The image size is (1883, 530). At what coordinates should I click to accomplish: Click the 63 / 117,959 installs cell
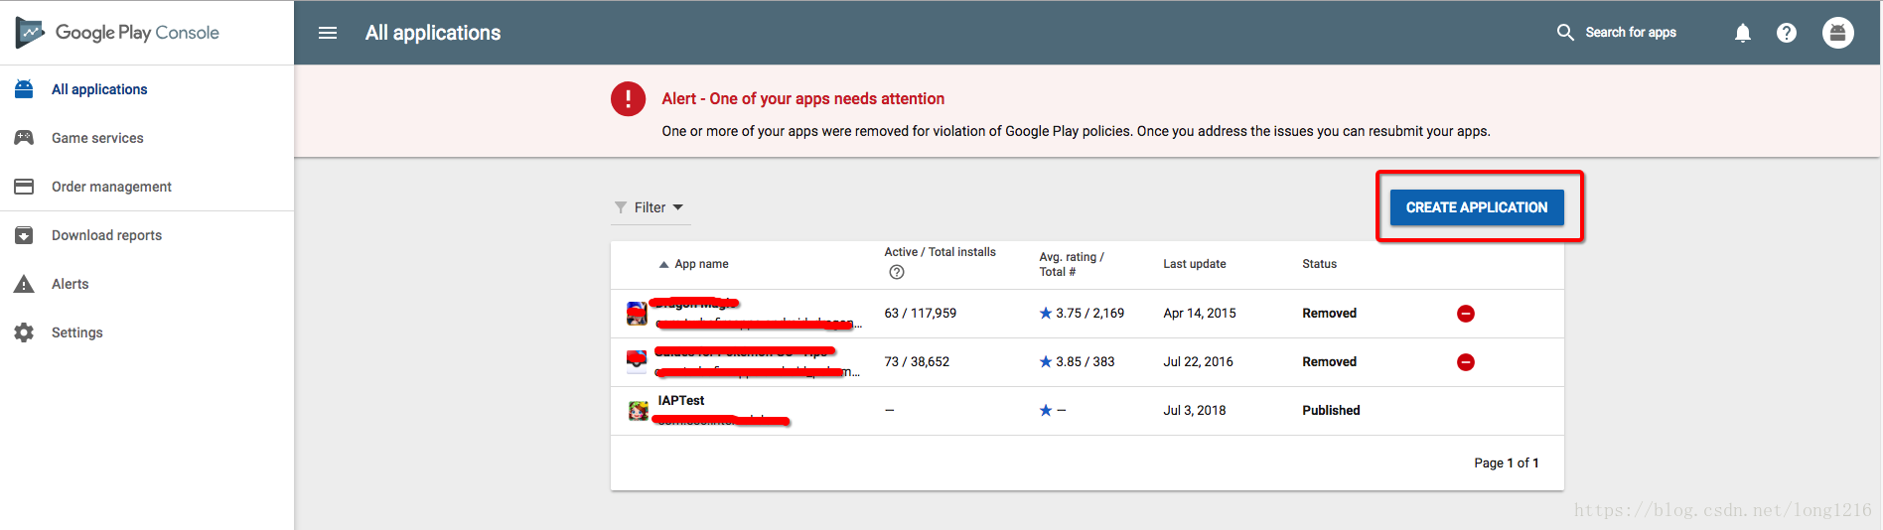pyautogui.click(x=921, y=313)
